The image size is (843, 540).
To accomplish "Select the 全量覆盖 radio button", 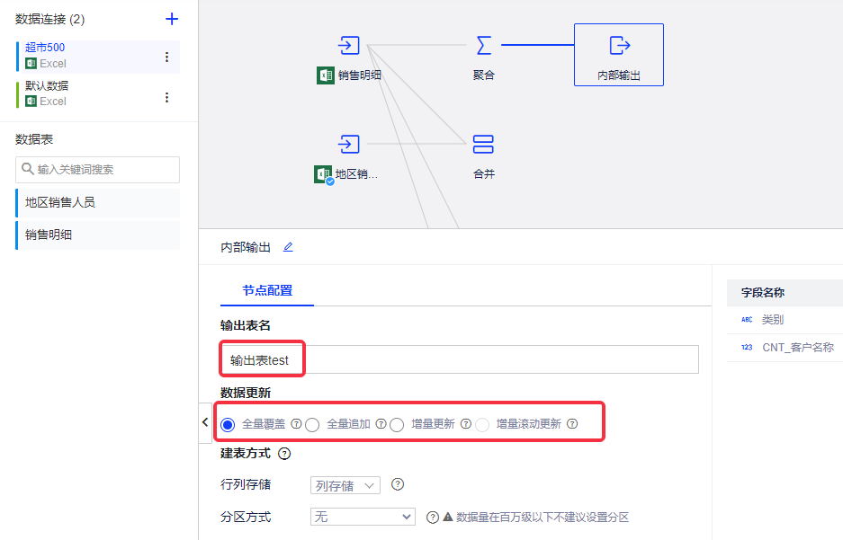I will 228,424.
